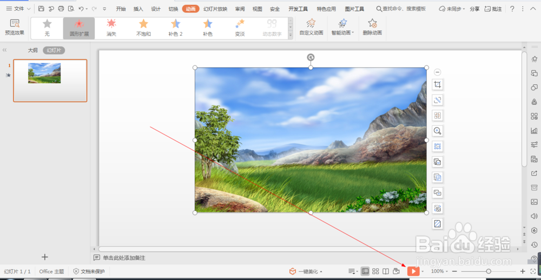Print using the printer icon
This screenshot has height=280, width=541.
pos(61,9)
